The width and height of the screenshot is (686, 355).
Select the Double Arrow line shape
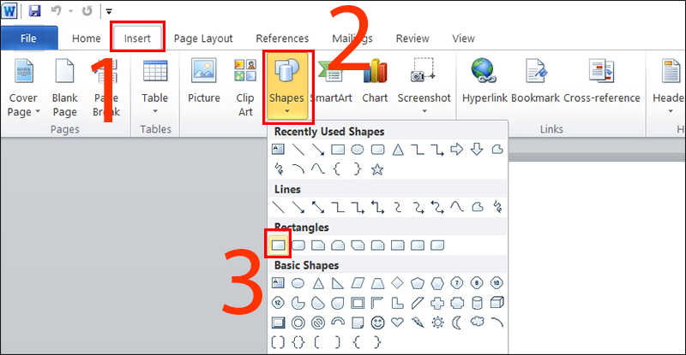coord(318,207)
